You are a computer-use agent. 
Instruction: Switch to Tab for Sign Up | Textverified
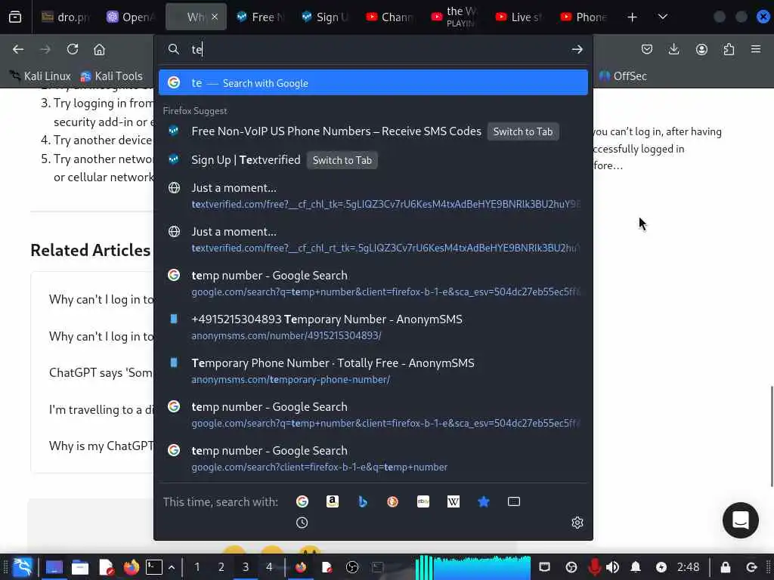[342, 160]
